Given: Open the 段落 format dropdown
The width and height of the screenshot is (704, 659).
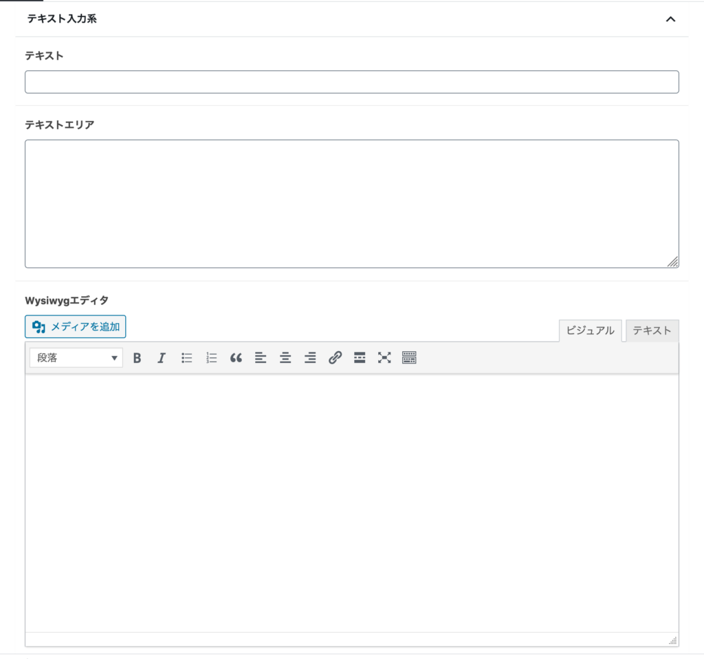Looking at the screenshot, I should (x=76, y=358).
